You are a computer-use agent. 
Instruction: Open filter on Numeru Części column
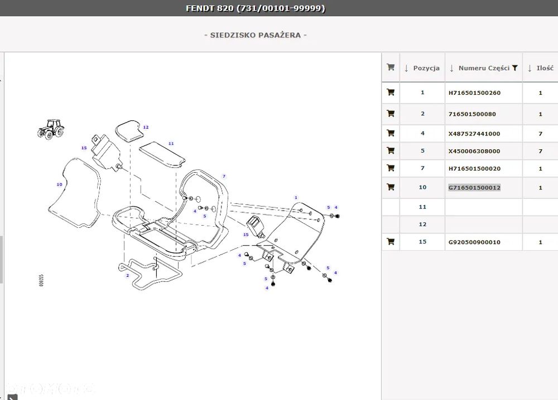[x=514, y=68]
